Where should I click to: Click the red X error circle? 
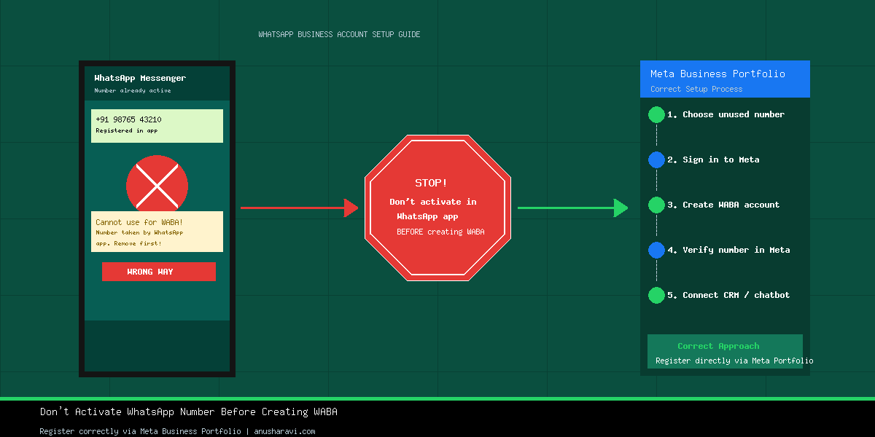(157, 186)
